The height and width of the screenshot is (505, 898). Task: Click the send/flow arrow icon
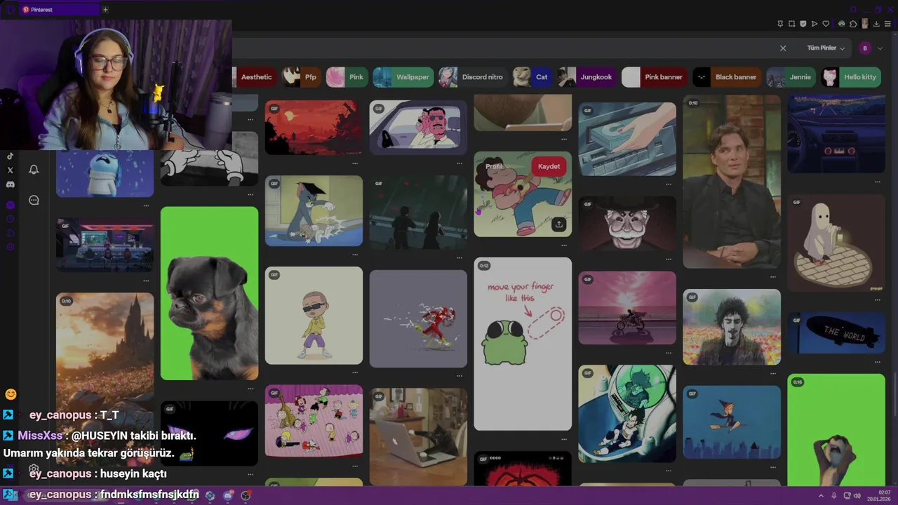[x=815, y=24]
